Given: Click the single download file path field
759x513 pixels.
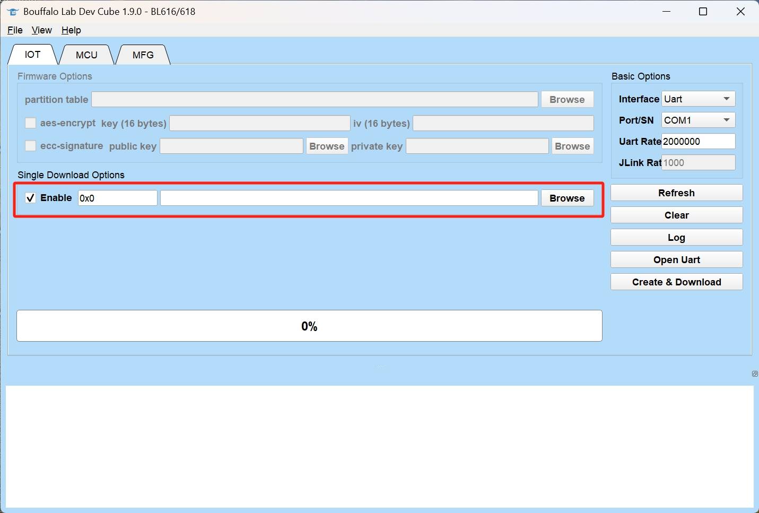Looking at the screenshot, I should [349, 198].
